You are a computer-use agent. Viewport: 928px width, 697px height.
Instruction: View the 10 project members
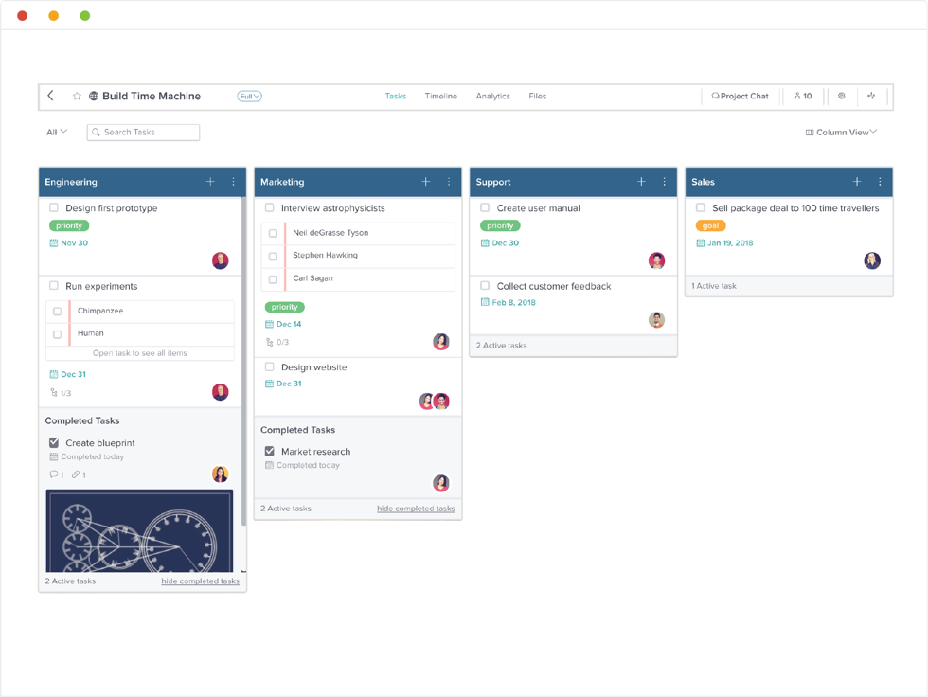803,96
